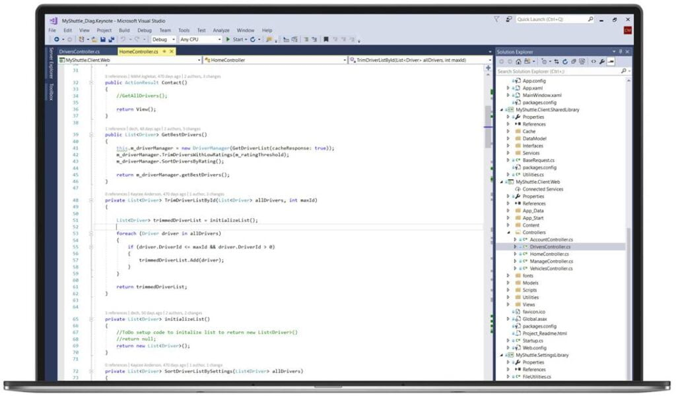Toggle auto-hide pin on Solution Explorer panel
Image resolution: width=676 pixels, height=396 pixels.
(x=621, y=51)
